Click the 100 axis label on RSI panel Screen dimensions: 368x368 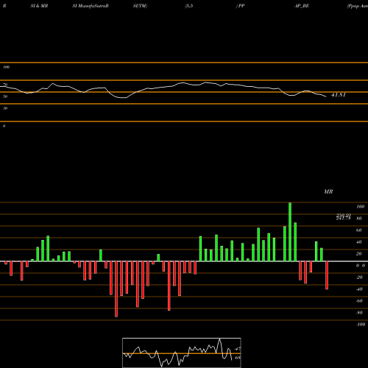point(6,67)
